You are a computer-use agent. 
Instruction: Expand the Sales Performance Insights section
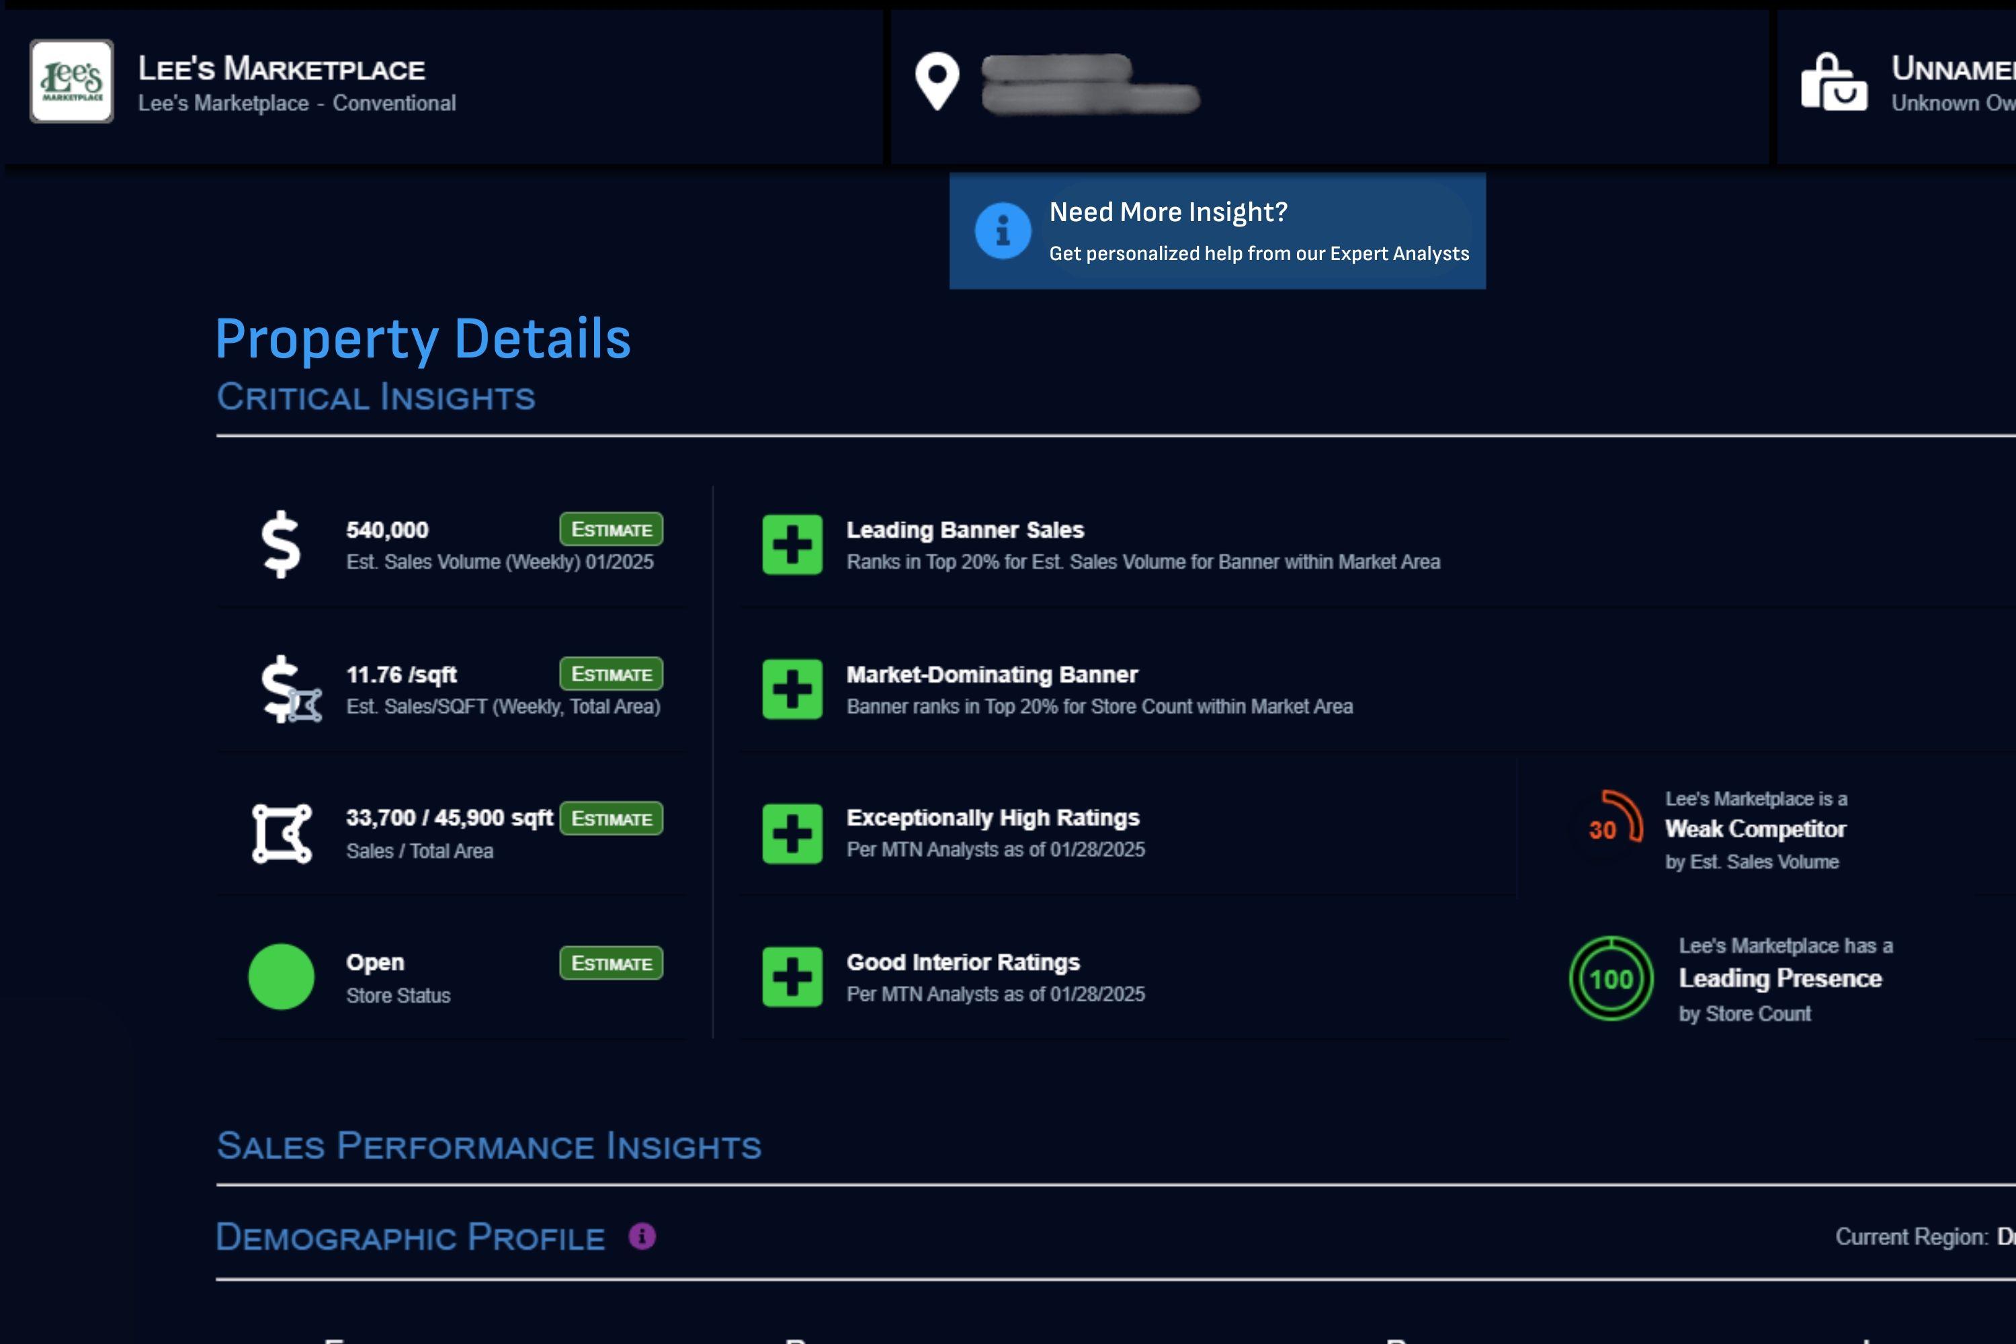tap(489, 1147)
